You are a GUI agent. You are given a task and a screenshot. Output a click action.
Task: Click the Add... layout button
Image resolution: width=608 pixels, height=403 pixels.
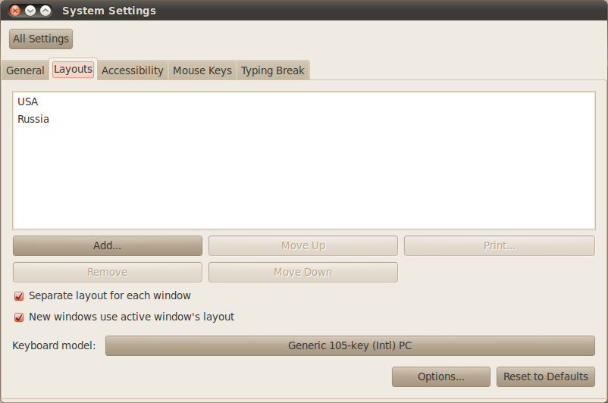click(108, 245)
